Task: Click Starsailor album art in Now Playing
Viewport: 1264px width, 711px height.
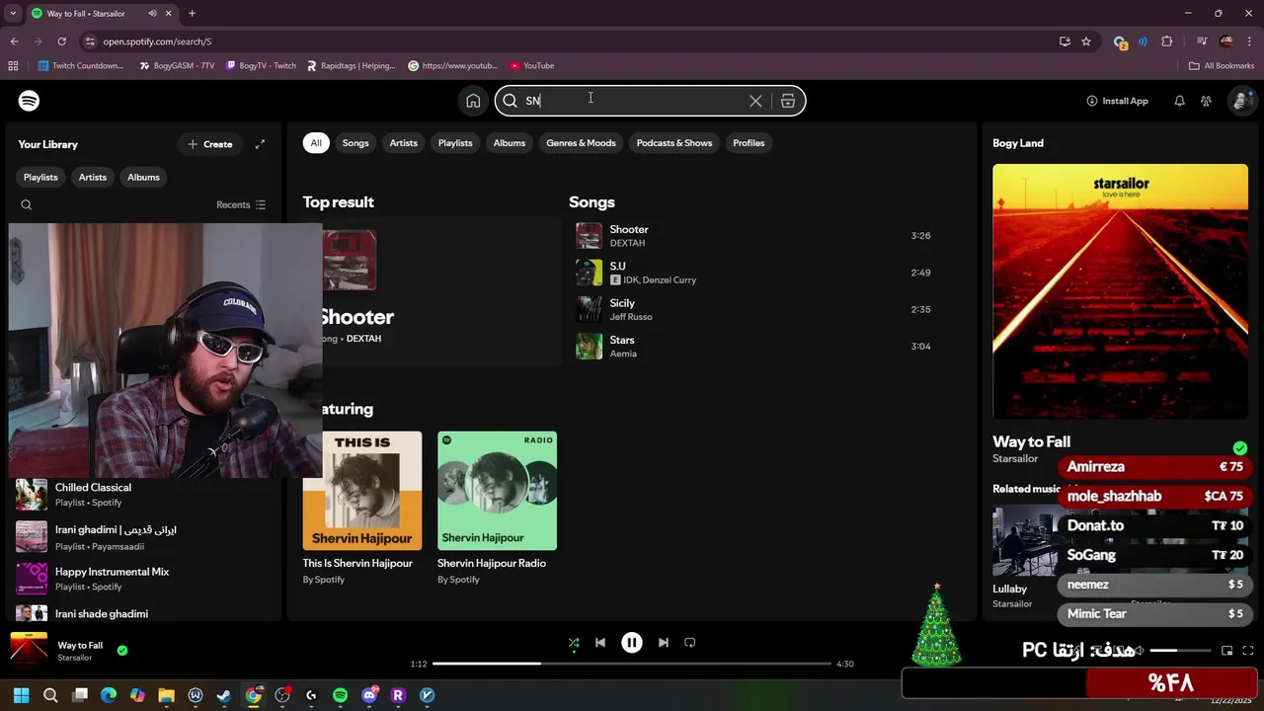Action: 1120,291
